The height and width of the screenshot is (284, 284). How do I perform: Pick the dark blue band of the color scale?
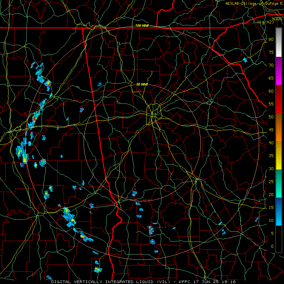point(279,211)
